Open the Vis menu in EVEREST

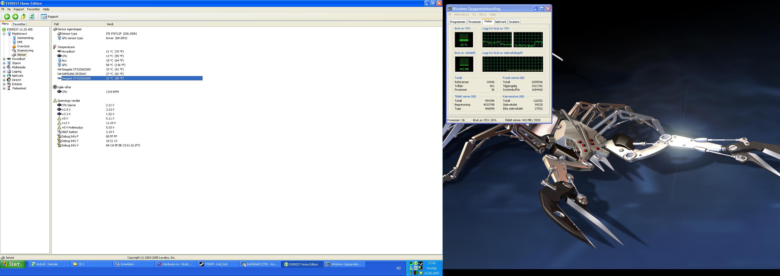click(9, 9)
